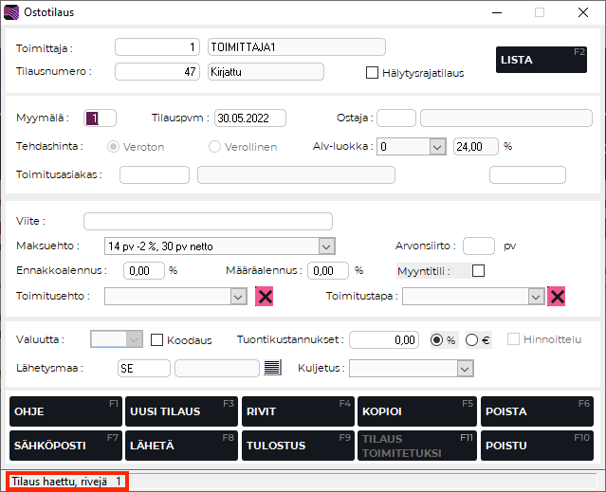This screenshot has height=492, width=606.
Task: Expand the Alv-luokka dropdown
Action: pyautogui.click(x=436, y=147)
